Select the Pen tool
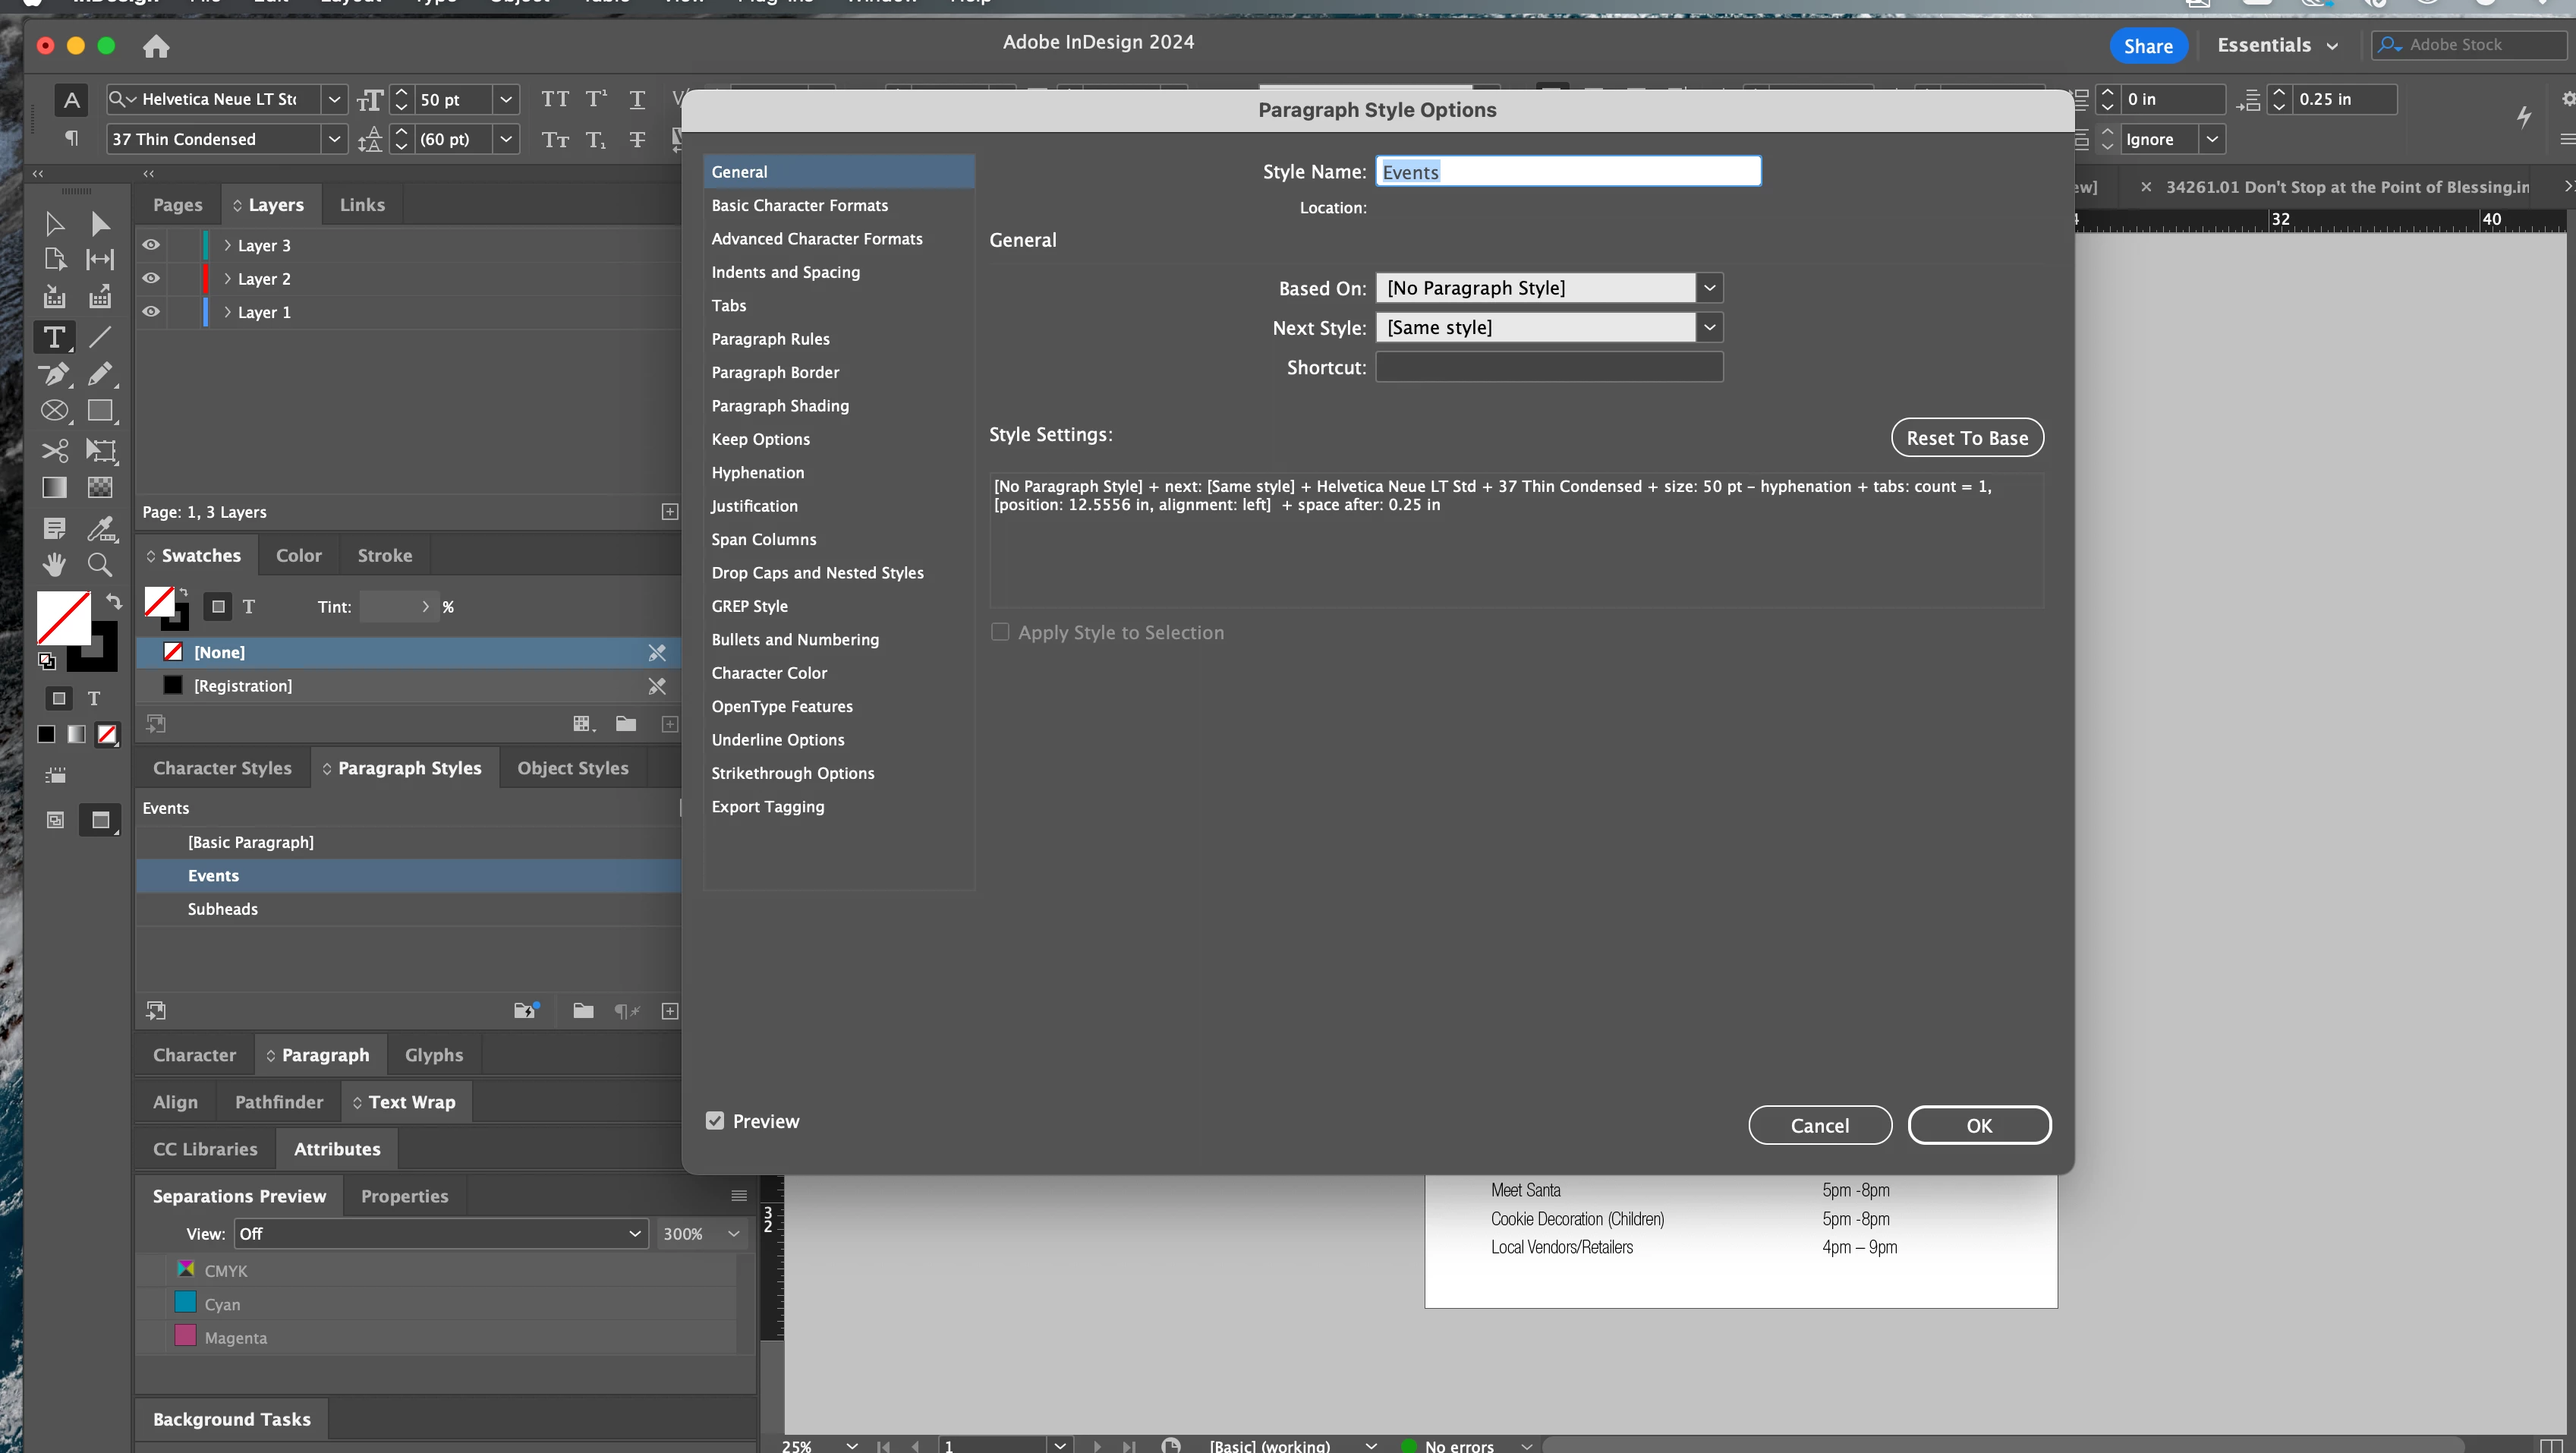Viewport: 2576px width, 1453px height. pos(54,374)
